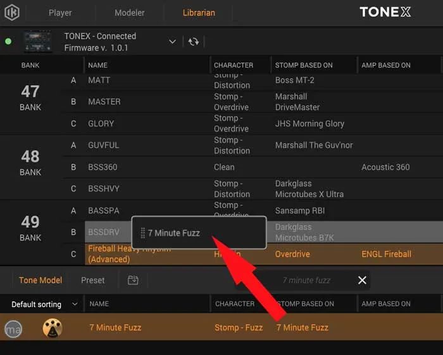443x355 pixels.
Task: Click the sync refresh icon
Action: [x=194, y=42]
